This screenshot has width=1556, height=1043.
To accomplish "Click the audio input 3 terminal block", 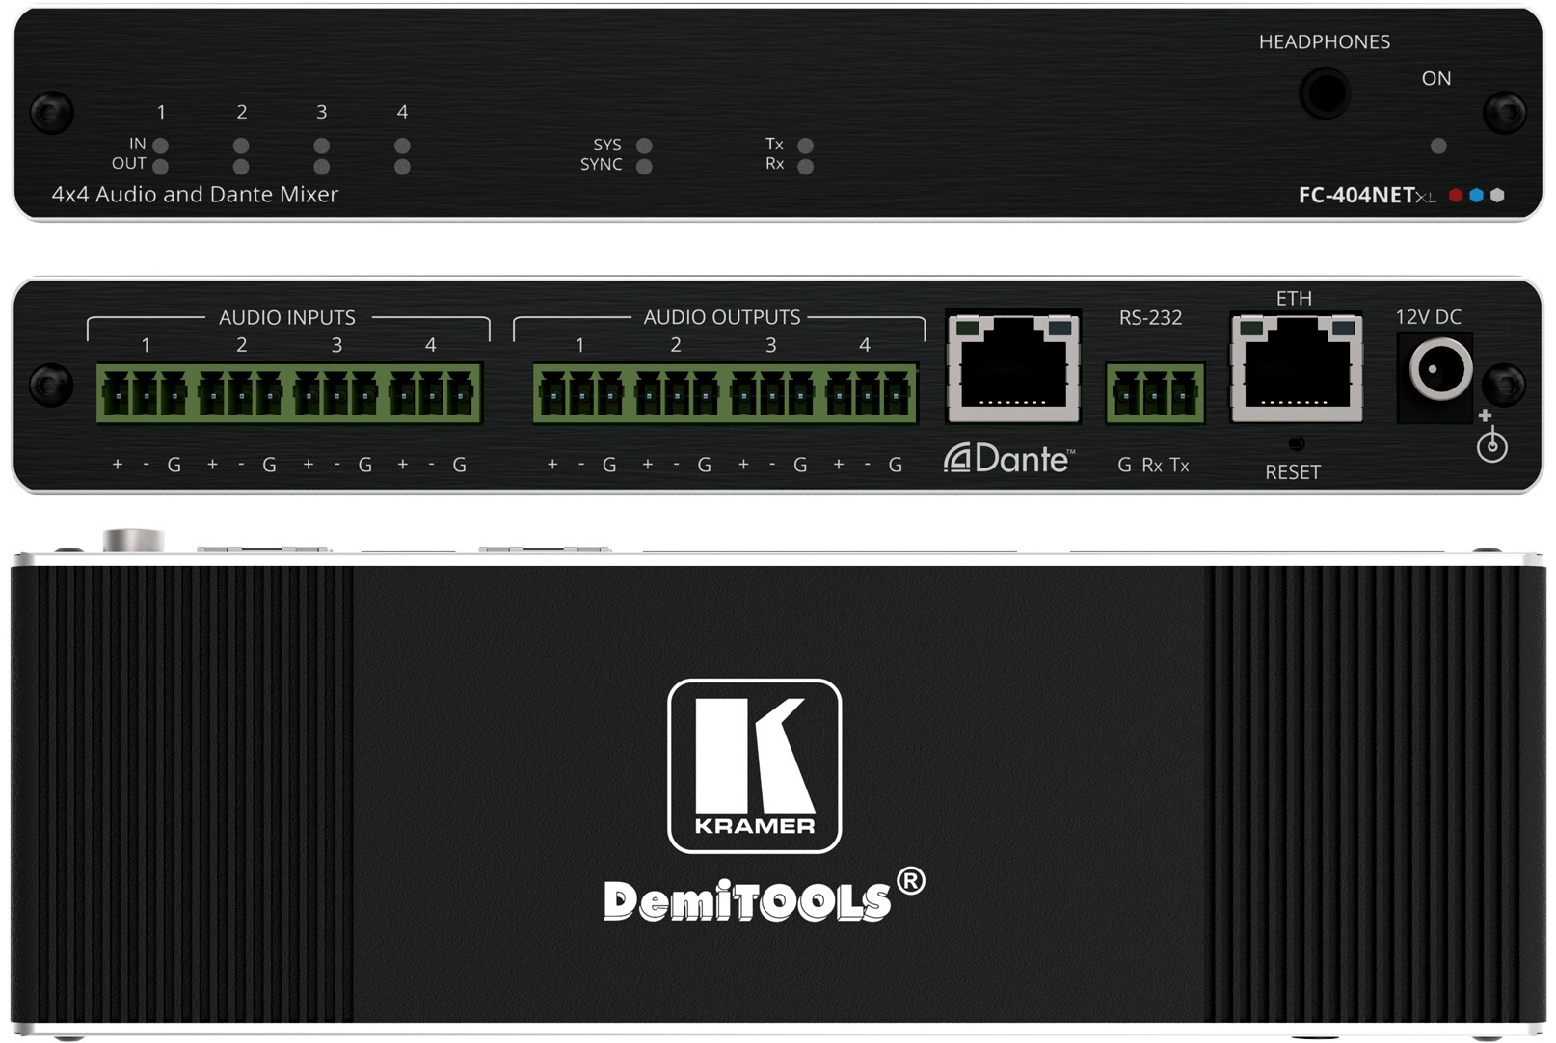I will tap(335, 393).
